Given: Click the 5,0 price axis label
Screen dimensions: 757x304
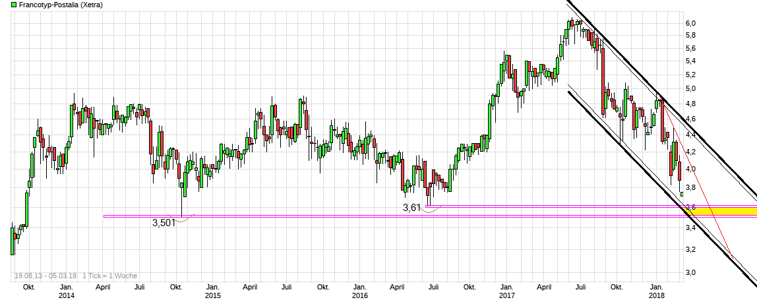Looking at the screenshot, I should pos(690,88).
